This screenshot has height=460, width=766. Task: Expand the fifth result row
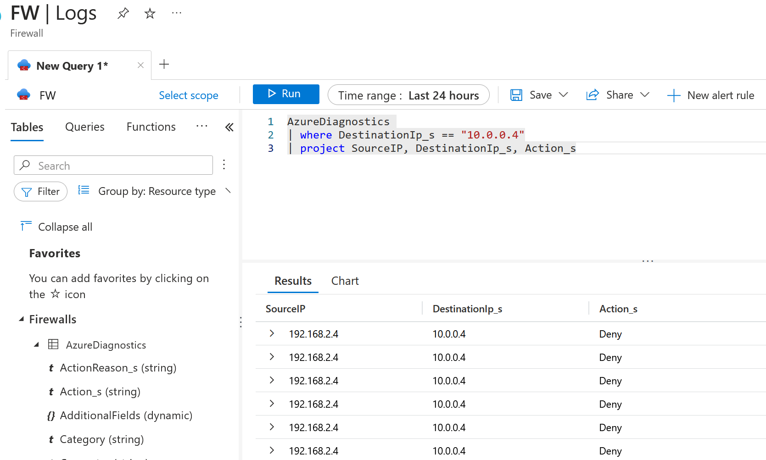[x=272, y=427]
